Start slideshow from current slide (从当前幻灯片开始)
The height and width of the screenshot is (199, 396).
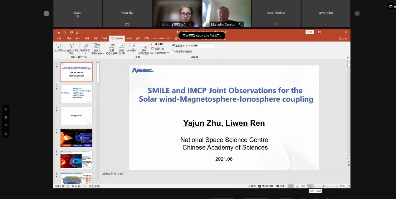71,49
